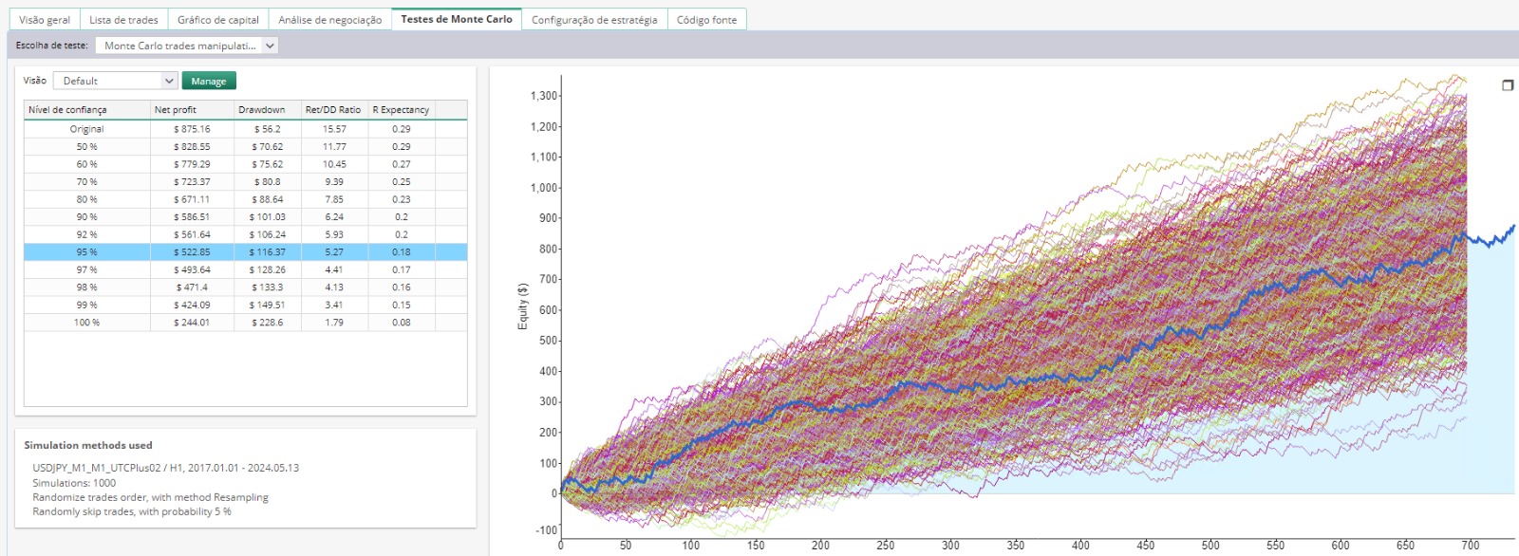Click the $ 828.55 net profit cell
The height and width of the screenshot is (556, 1519).
[x=192, y=147]
